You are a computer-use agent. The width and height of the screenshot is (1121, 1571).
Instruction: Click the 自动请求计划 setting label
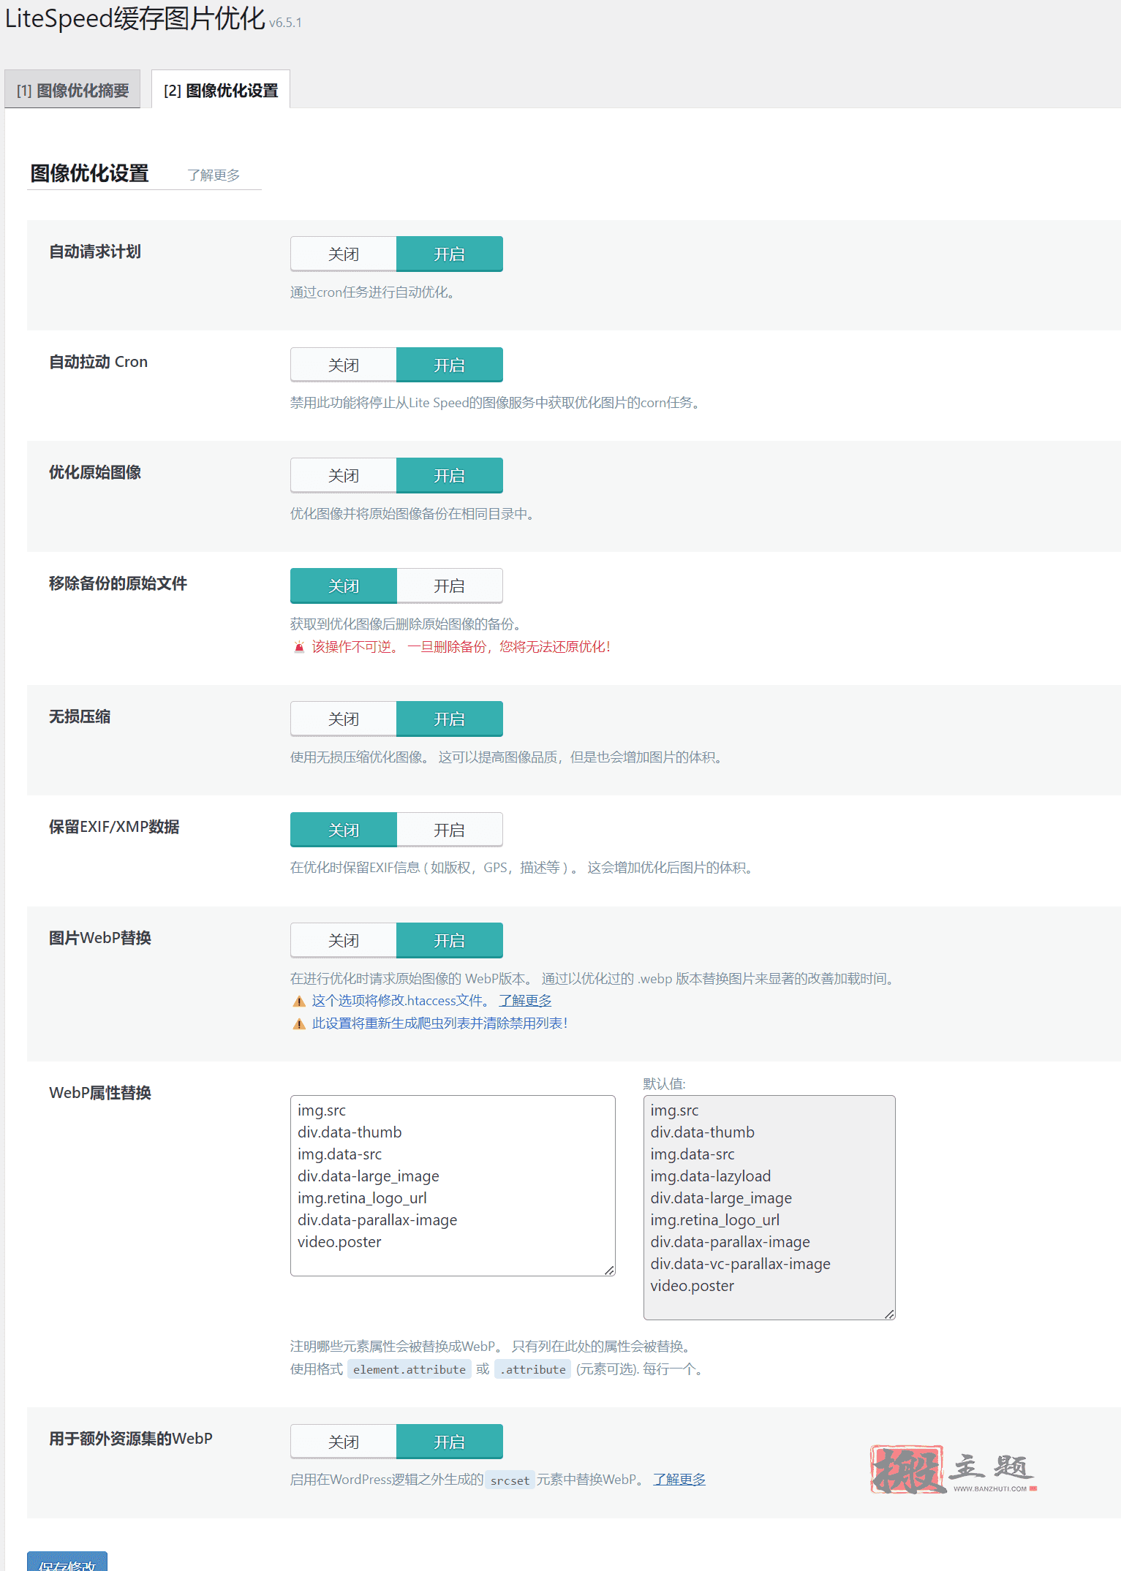click(95, 251)
